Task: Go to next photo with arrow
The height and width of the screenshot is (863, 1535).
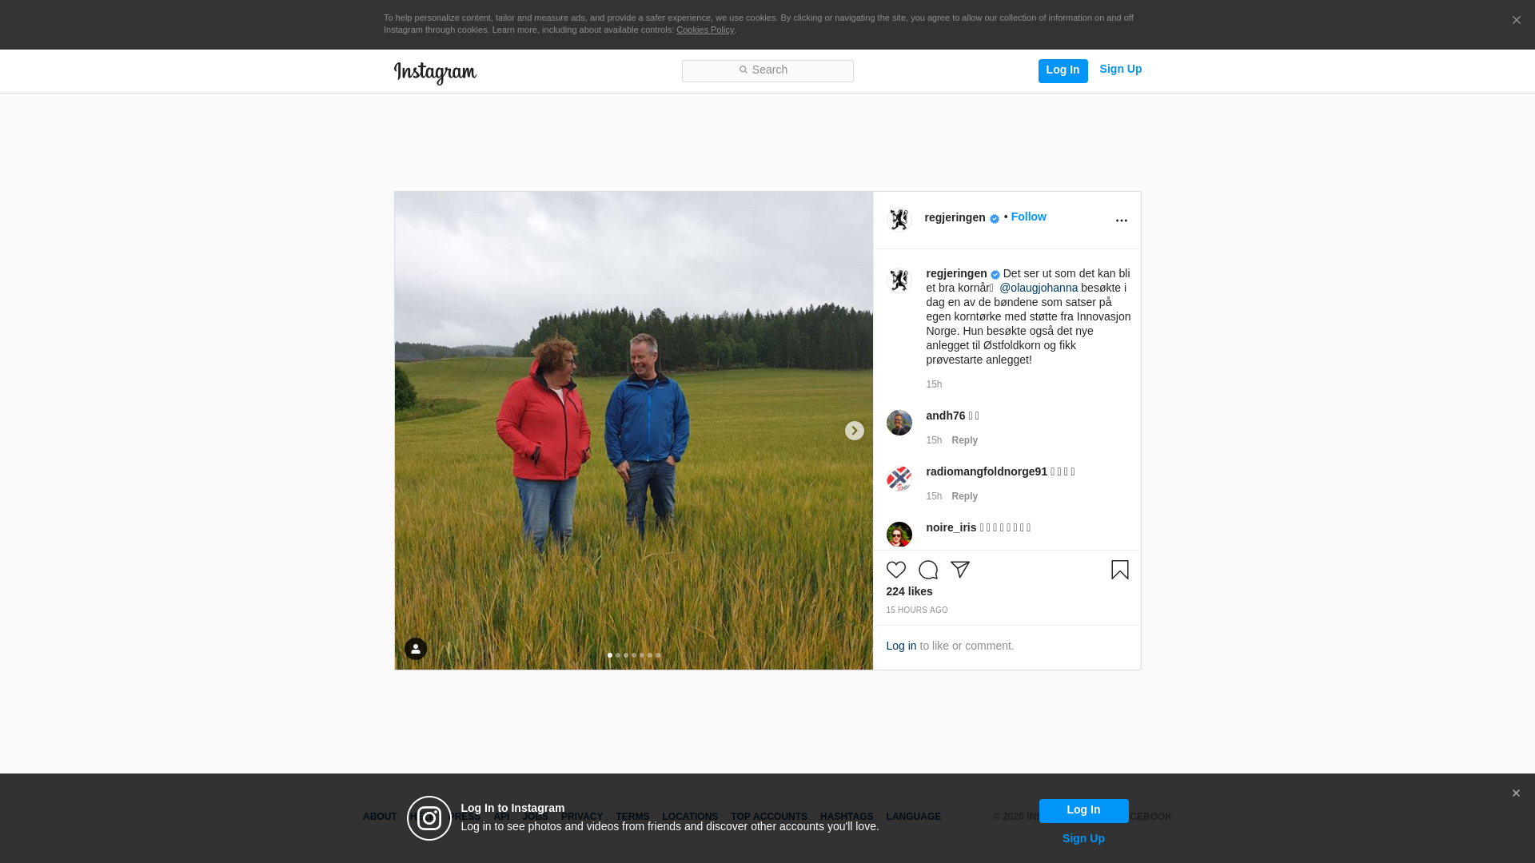Action: (855, 431)
